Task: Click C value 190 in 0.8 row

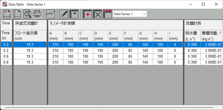Action: 86,62
